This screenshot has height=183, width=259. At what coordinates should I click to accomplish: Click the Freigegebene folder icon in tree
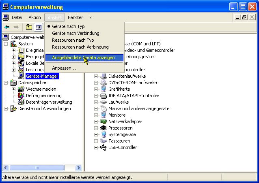coord(21,57)
